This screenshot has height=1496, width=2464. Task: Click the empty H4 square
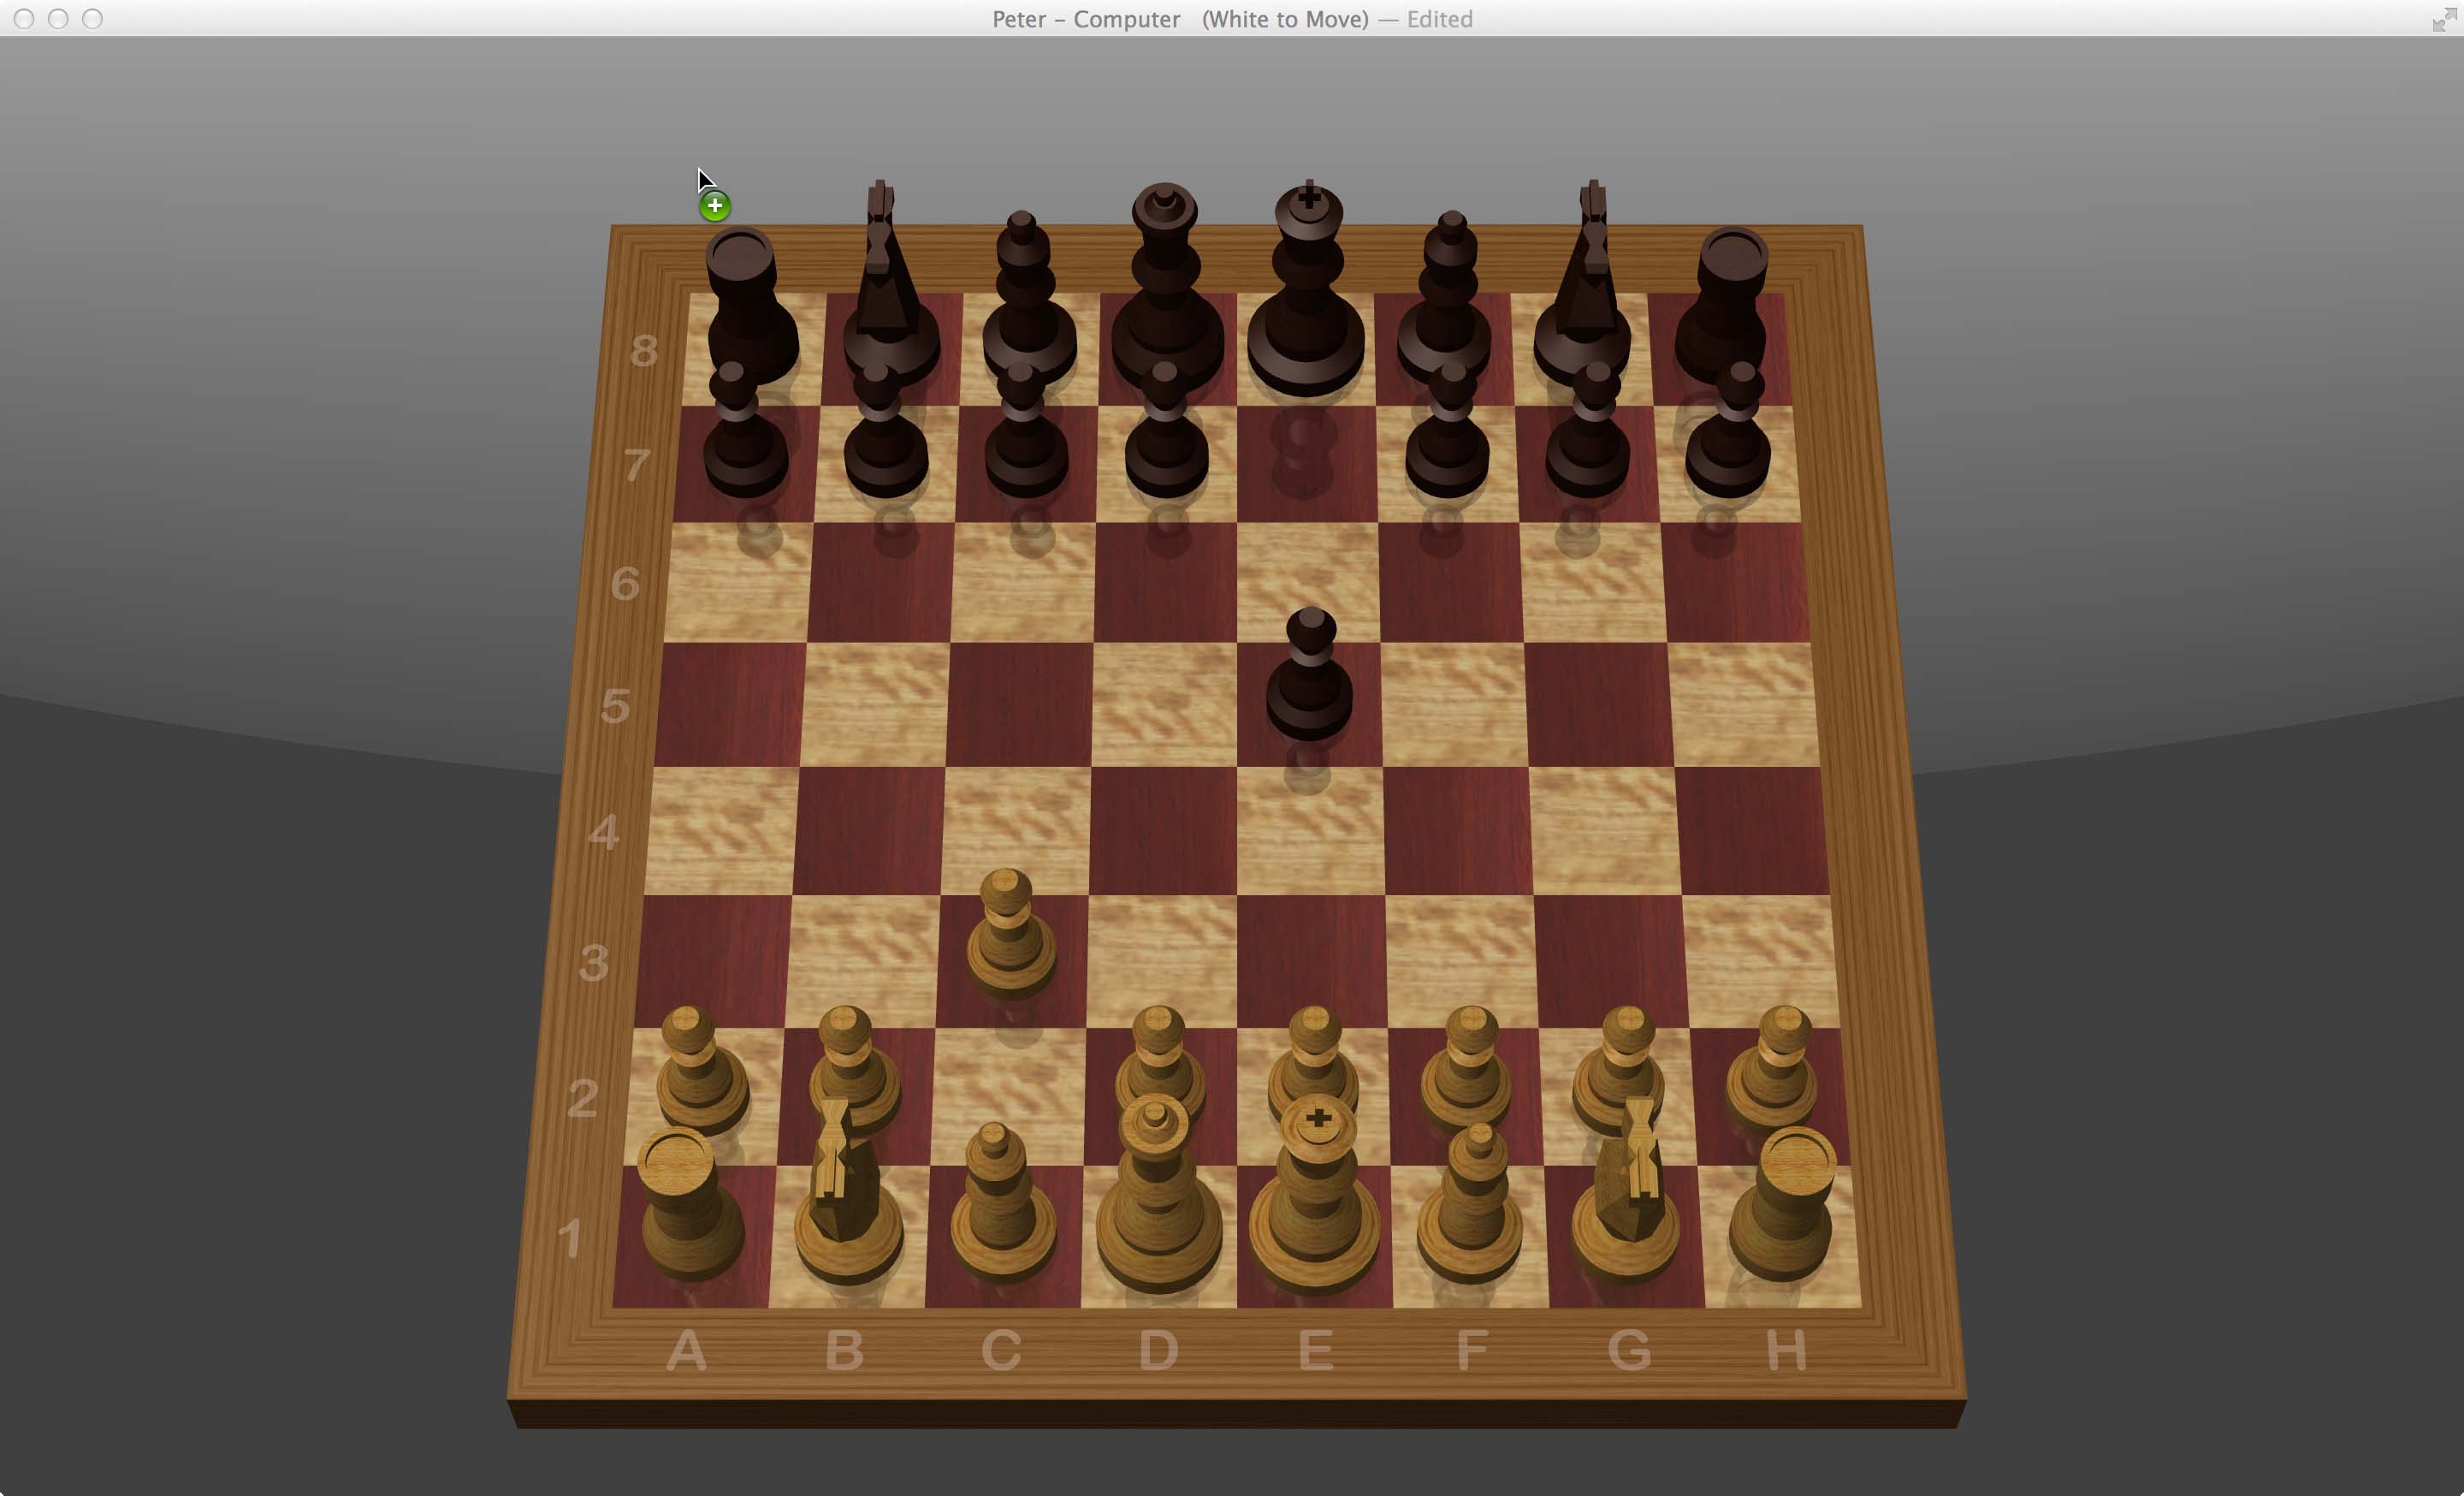pyautogui.click(x=1752, y=831)
